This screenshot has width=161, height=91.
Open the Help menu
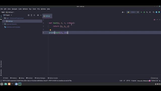(x=48, y=9)
